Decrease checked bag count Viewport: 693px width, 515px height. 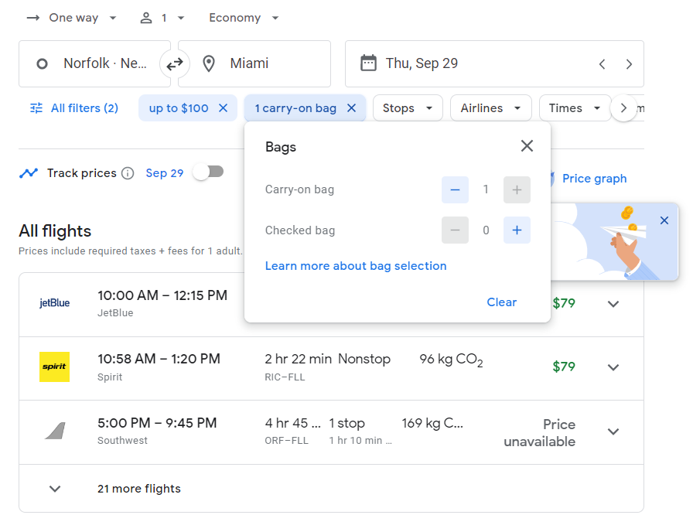point(455,230)
